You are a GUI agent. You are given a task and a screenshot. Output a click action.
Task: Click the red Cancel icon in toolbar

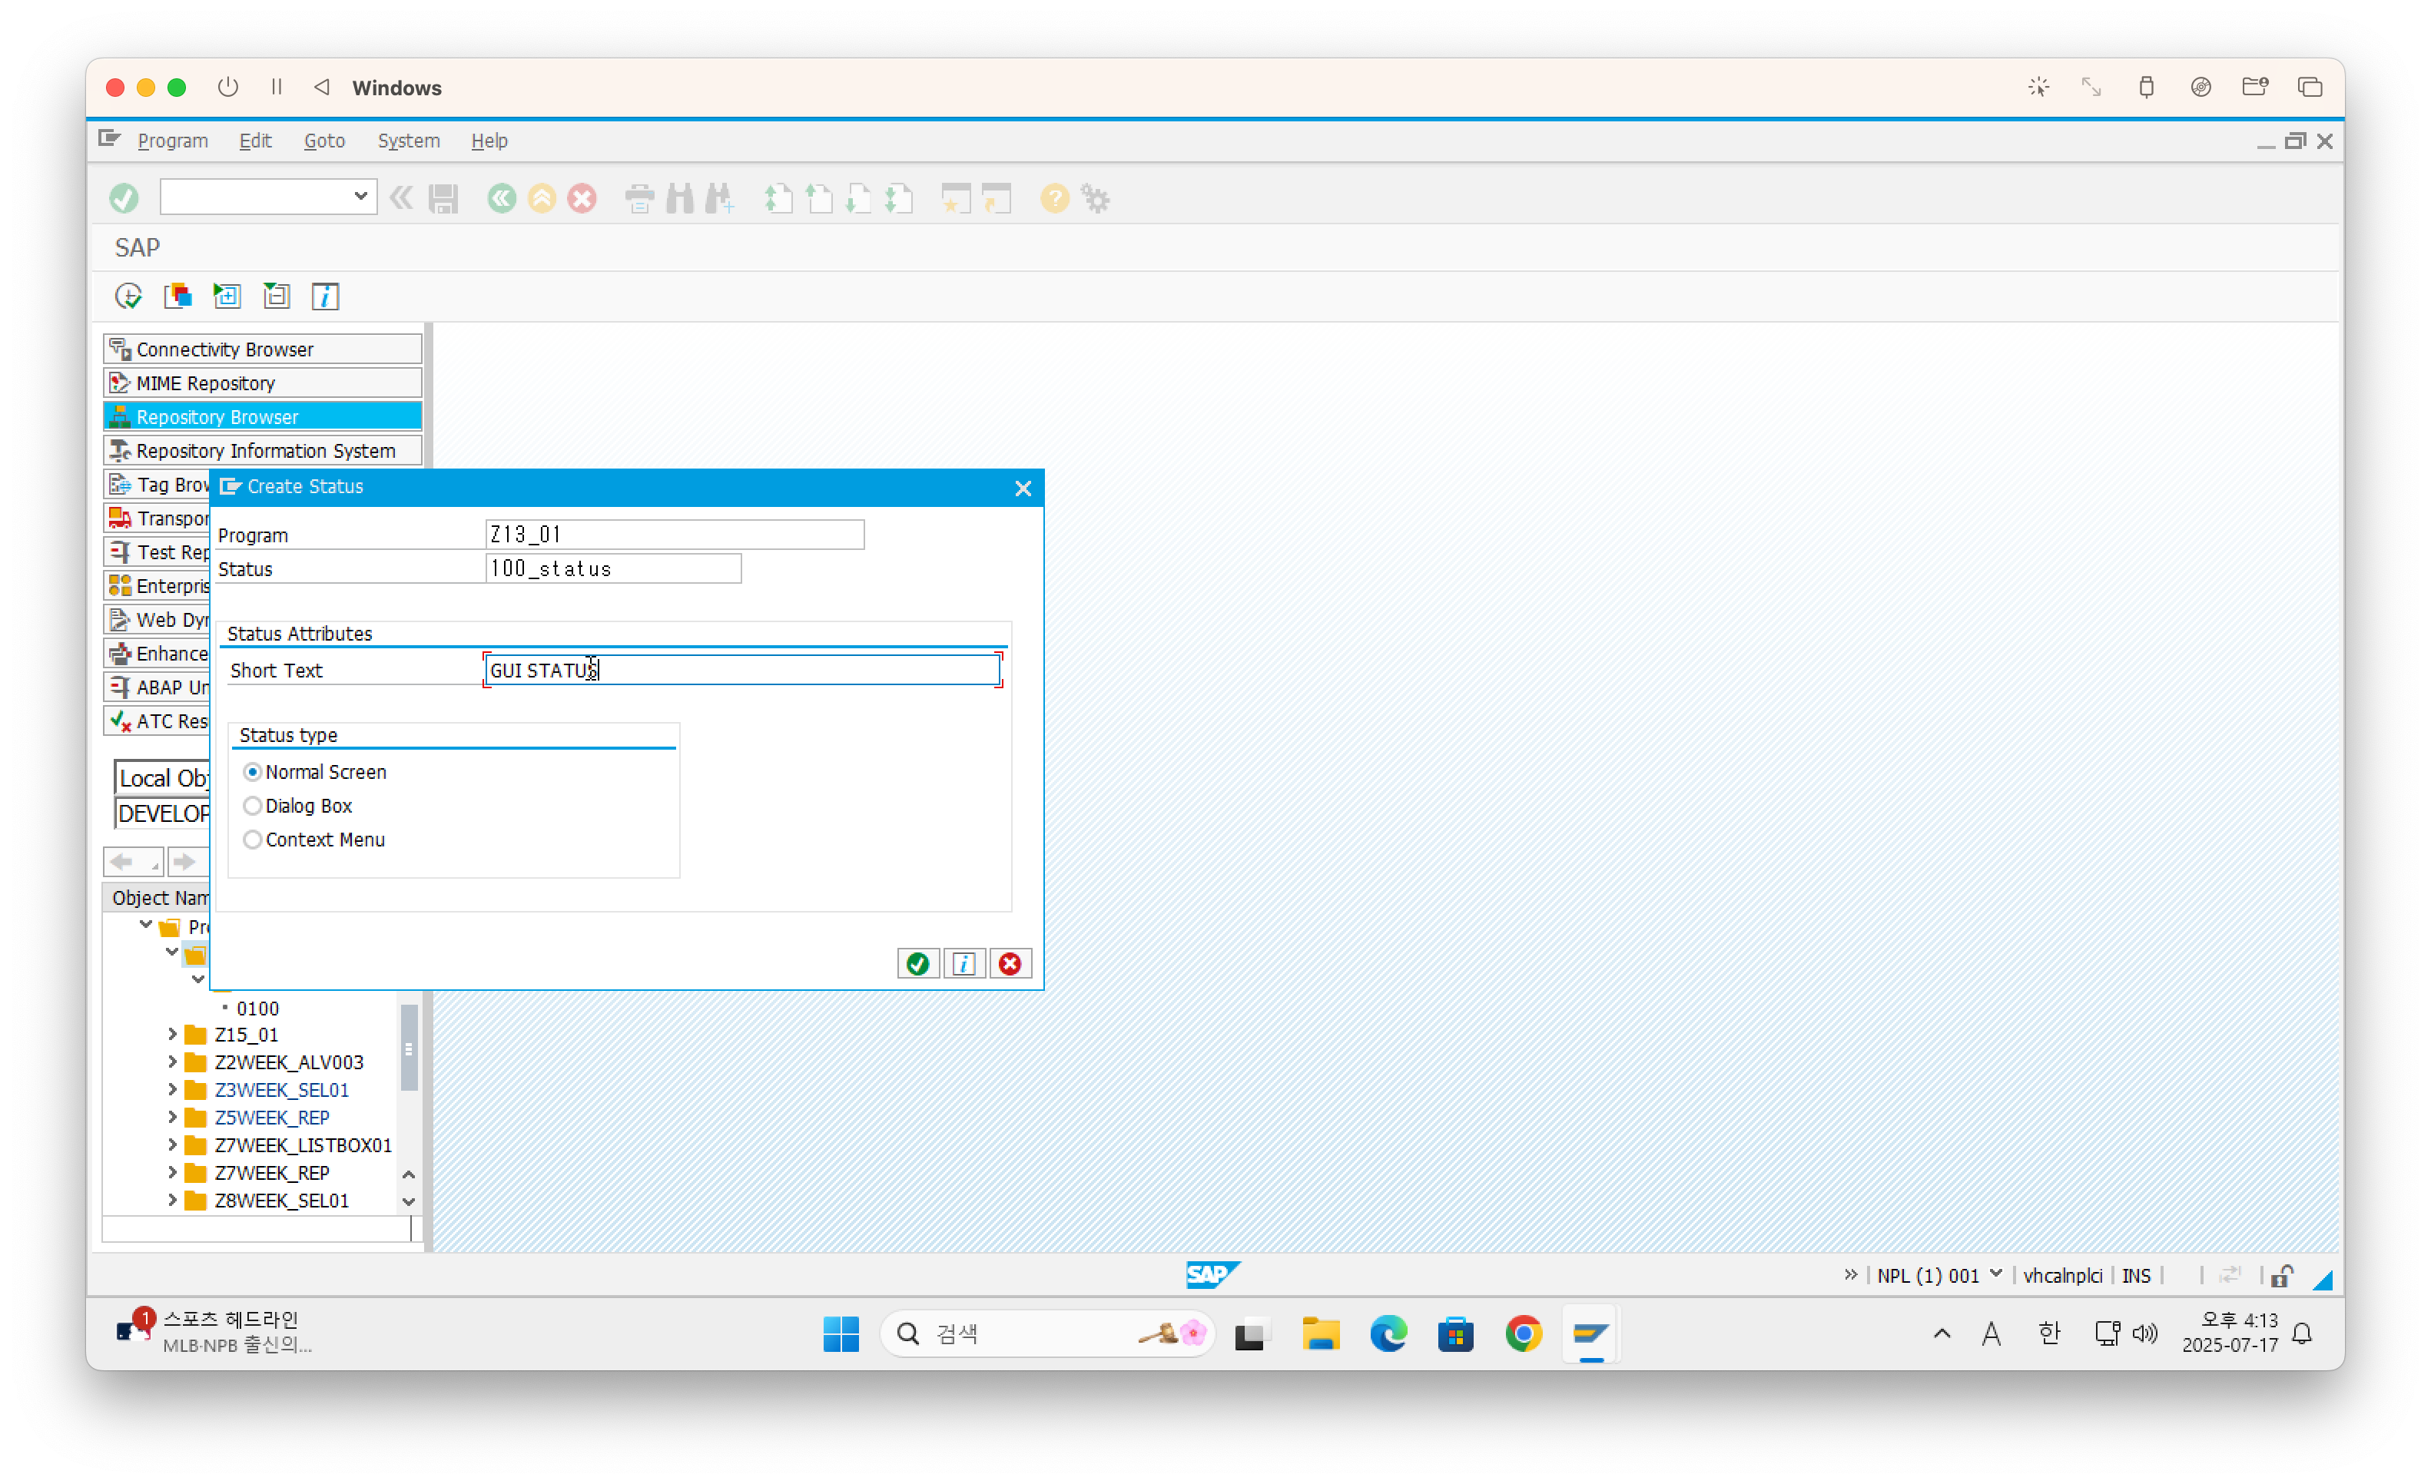point(582,198)
